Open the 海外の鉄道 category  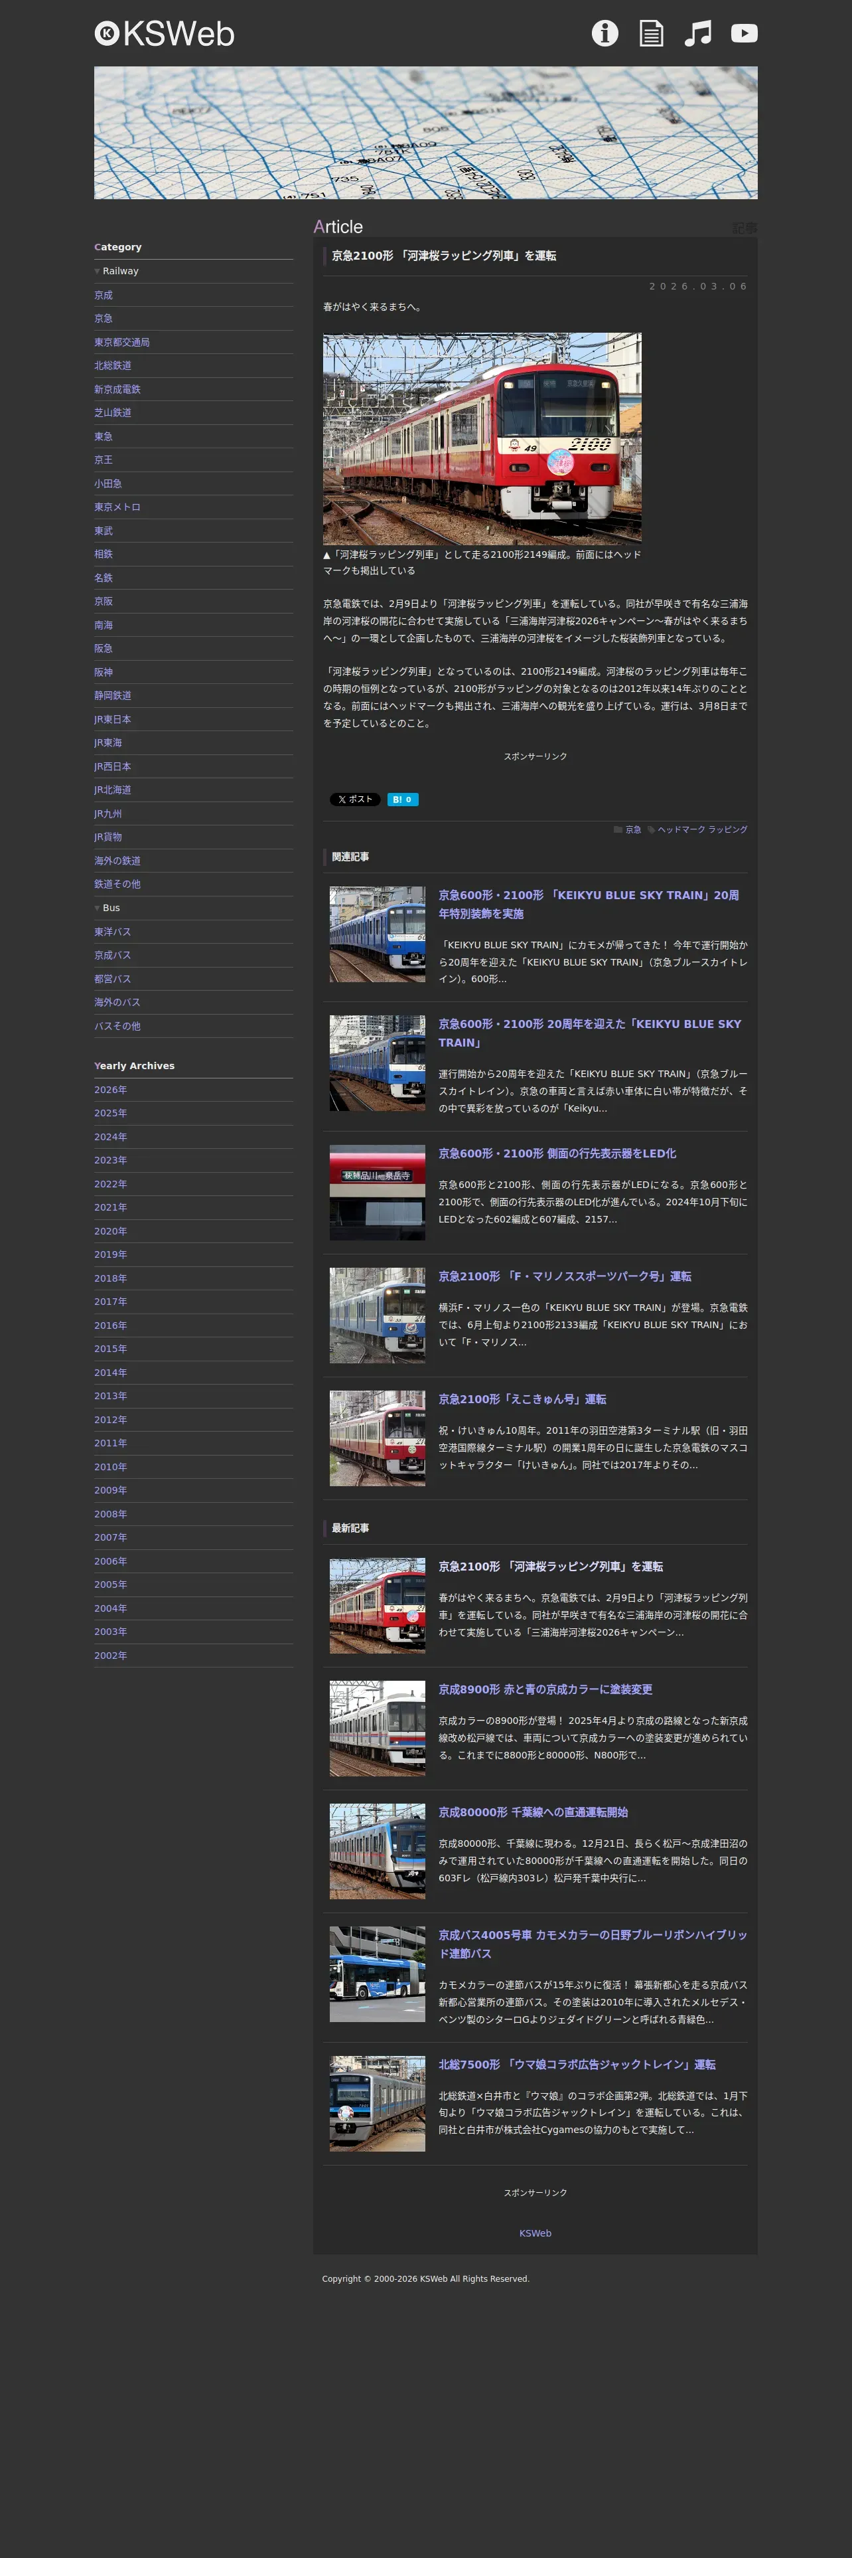click(117, 861)
